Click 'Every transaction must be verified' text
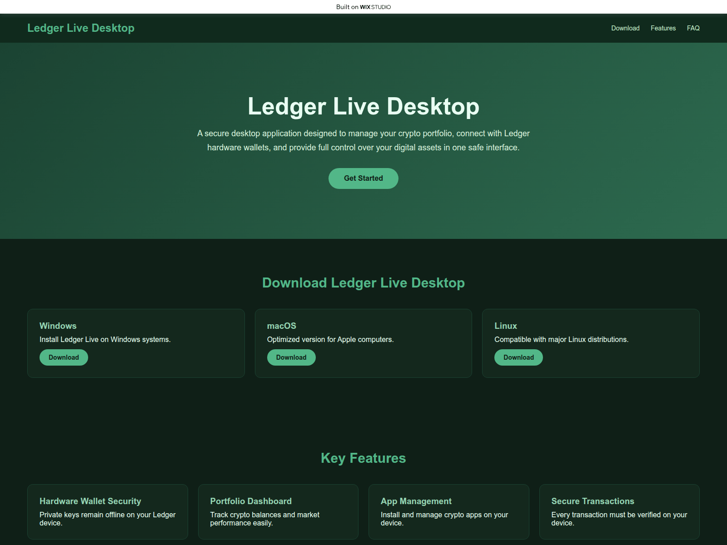 click(619, 519)
